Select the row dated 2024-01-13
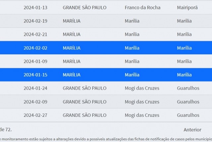 coord(106,7)
